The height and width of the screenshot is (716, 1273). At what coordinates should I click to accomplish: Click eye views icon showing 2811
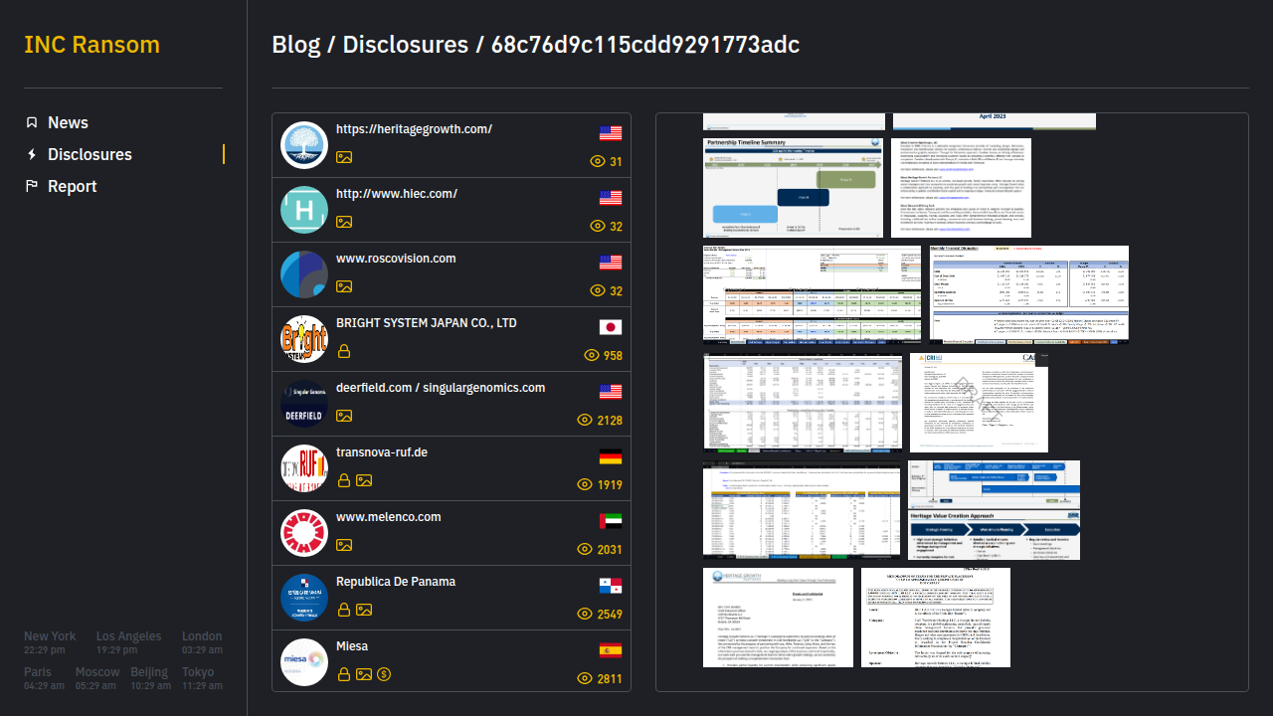point(585,678)
